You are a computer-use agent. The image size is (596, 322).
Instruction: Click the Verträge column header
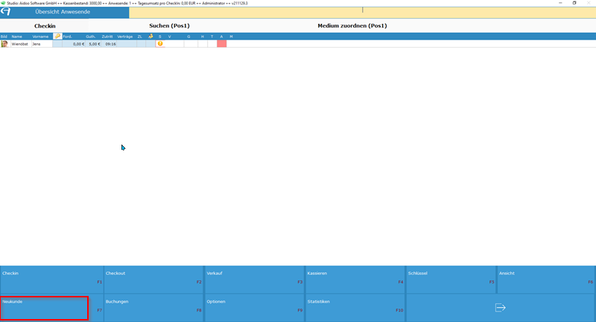point(126,37)
